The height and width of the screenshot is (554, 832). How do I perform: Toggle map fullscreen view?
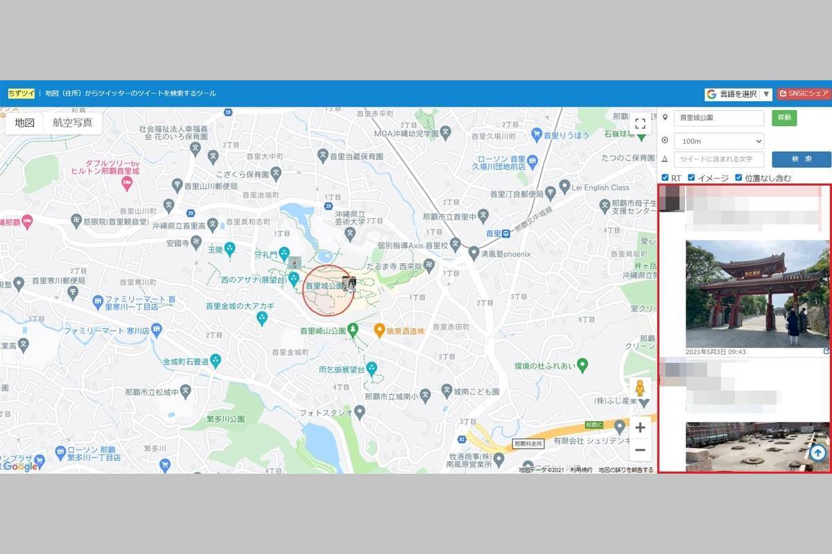[x=640, y=124]
